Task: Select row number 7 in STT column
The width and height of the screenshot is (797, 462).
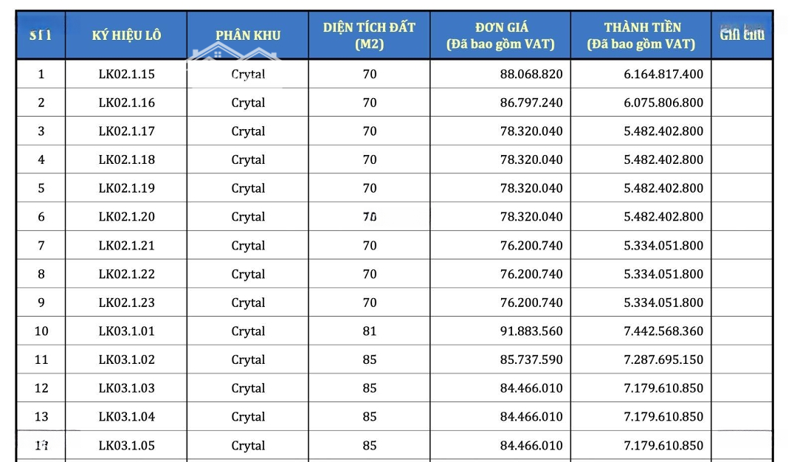Action: click(41, 245)
